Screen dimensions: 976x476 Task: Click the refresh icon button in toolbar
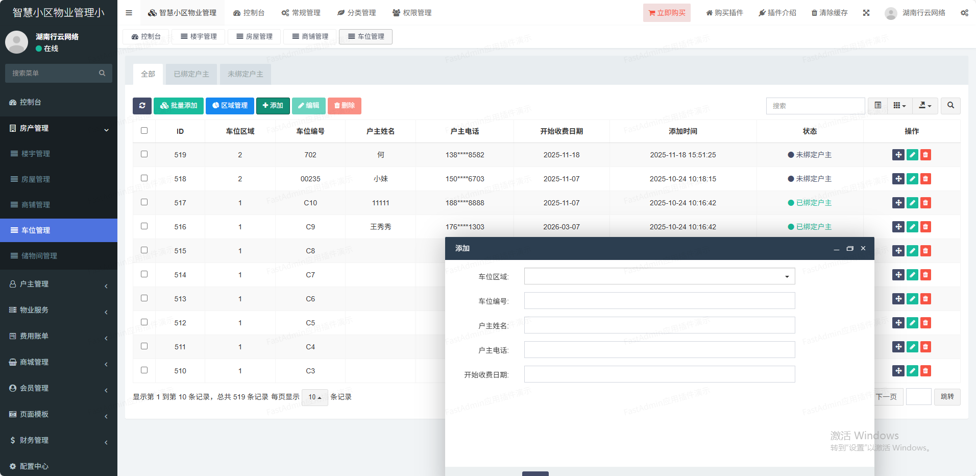tap(142, 106)
